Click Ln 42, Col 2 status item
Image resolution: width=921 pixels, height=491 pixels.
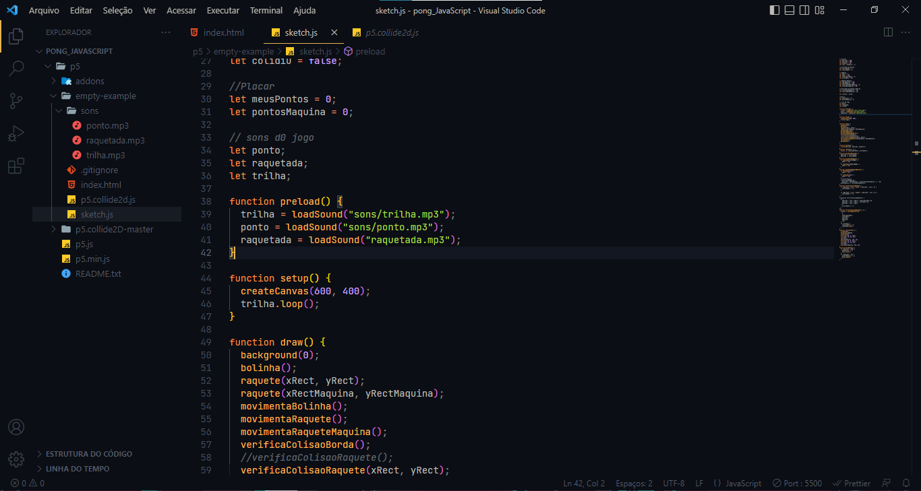point(584,483)
